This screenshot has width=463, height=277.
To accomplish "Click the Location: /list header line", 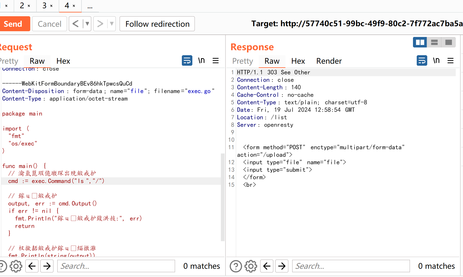I will point(262,117).
